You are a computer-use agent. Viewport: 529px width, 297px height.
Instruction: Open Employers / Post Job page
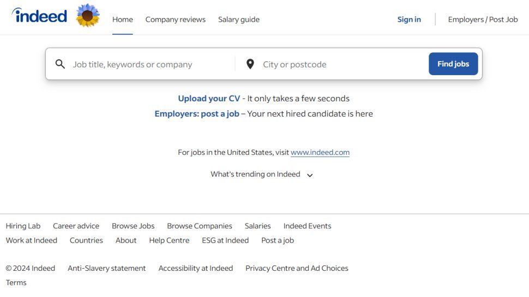coord(483,20)
